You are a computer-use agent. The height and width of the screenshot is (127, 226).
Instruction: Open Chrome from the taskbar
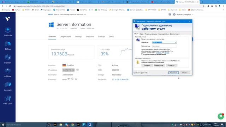72,125
